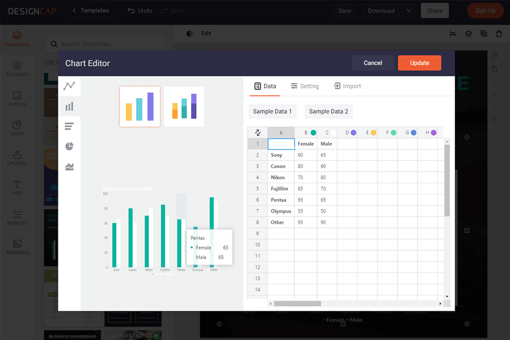Click the layers icon in the toolbar
Image resolution: width=510 pixels, height=340 pixels.
pyautogui.click(x=469, y=33)
